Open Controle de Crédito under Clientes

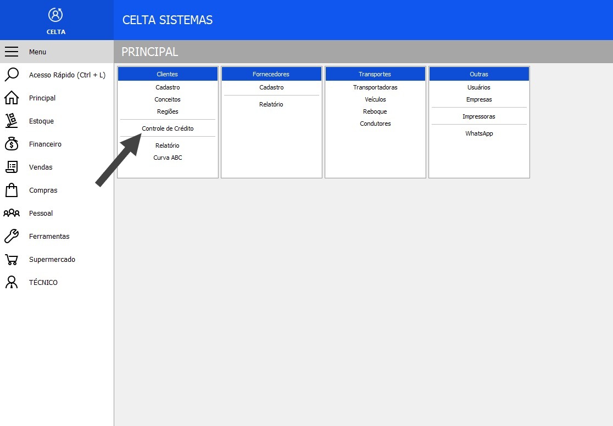click(x=168, y=128)
